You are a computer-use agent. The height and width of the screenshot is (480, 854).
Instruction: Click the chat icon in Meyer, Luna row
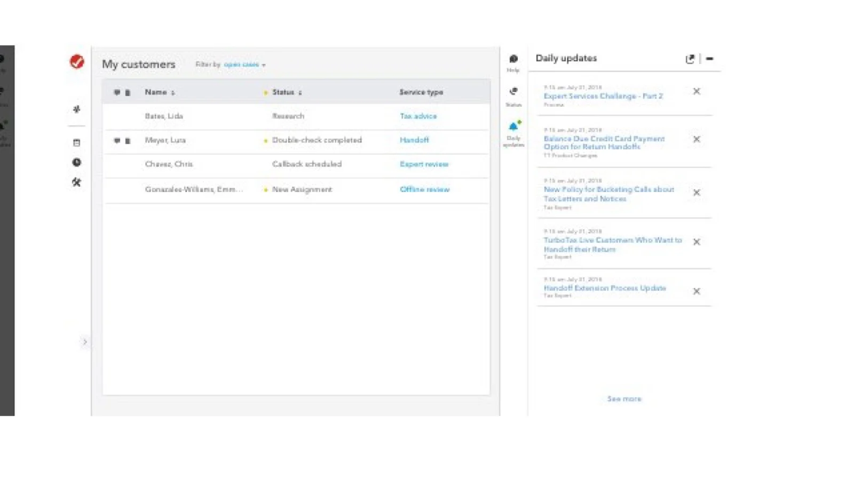pos(117,140)
